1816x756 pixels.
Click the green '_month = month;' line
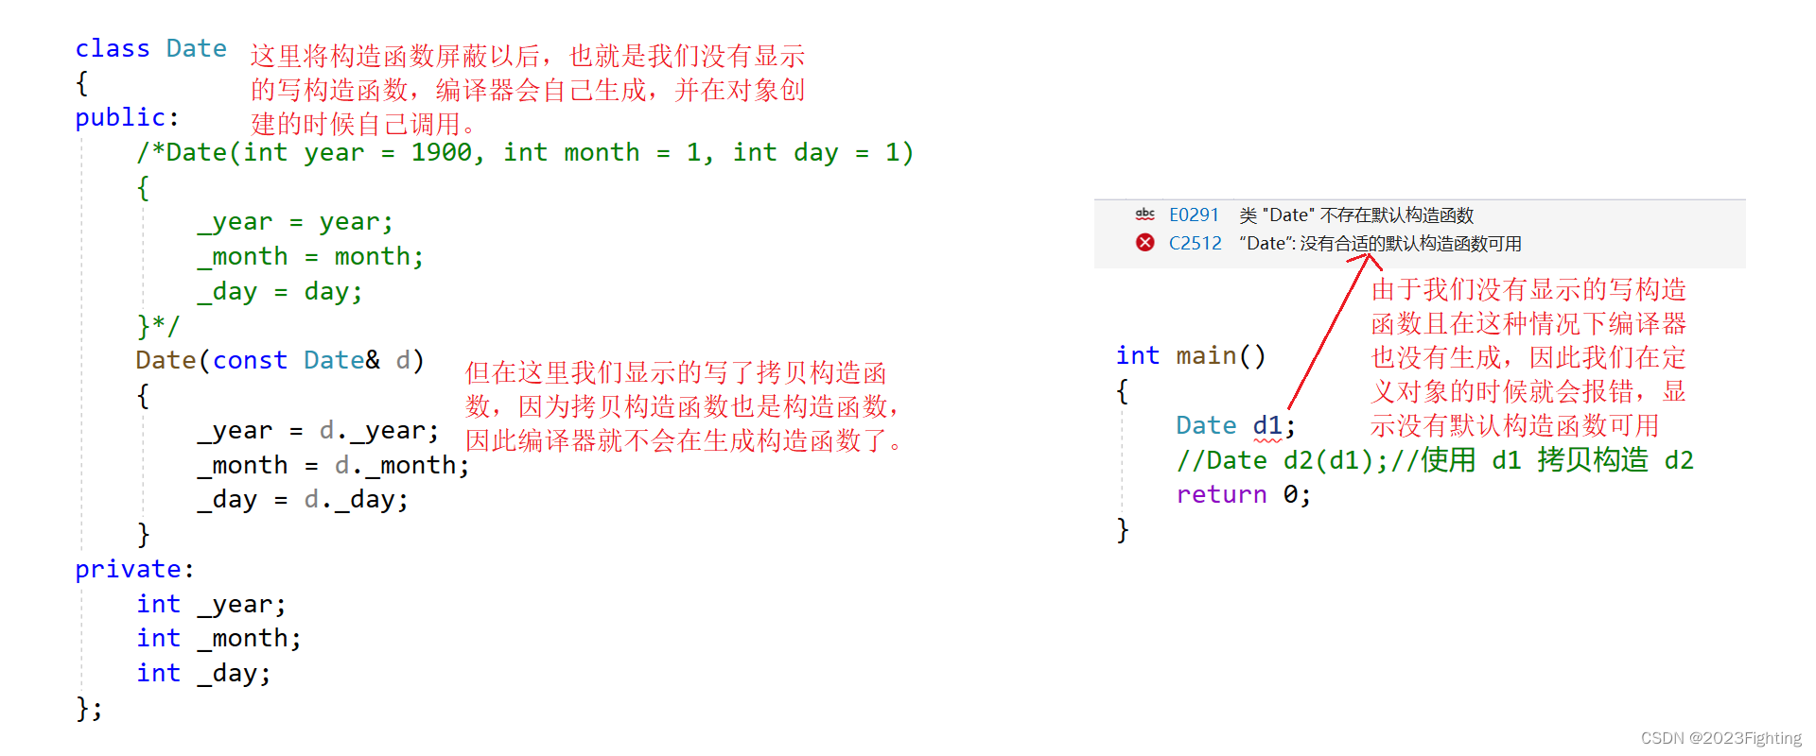pyautogui.click(x=310, y=257)
